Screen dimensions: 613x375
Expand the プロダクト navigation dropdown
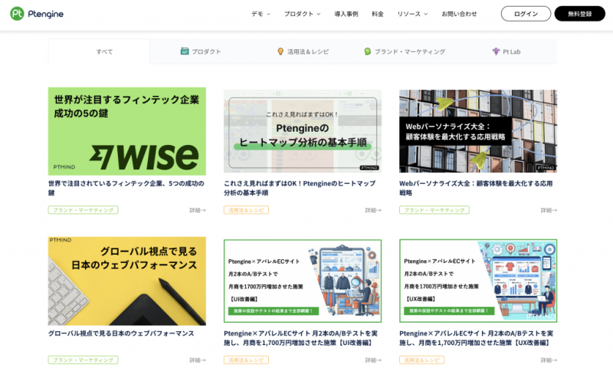(302, 14)
